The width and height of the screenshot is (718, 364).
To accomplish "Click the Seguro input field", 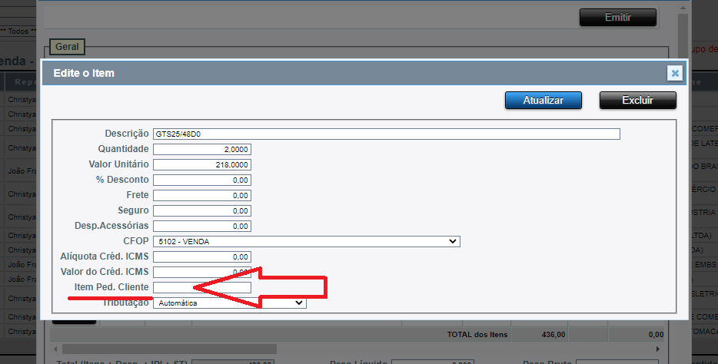I will 201,210.
